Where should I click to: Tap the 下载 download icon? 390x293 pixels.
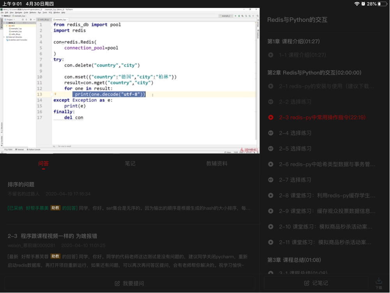[x=379, y=283]
